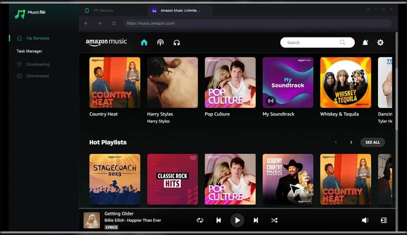
Task: Click the amazon music logo
Action: pos(106,42)
